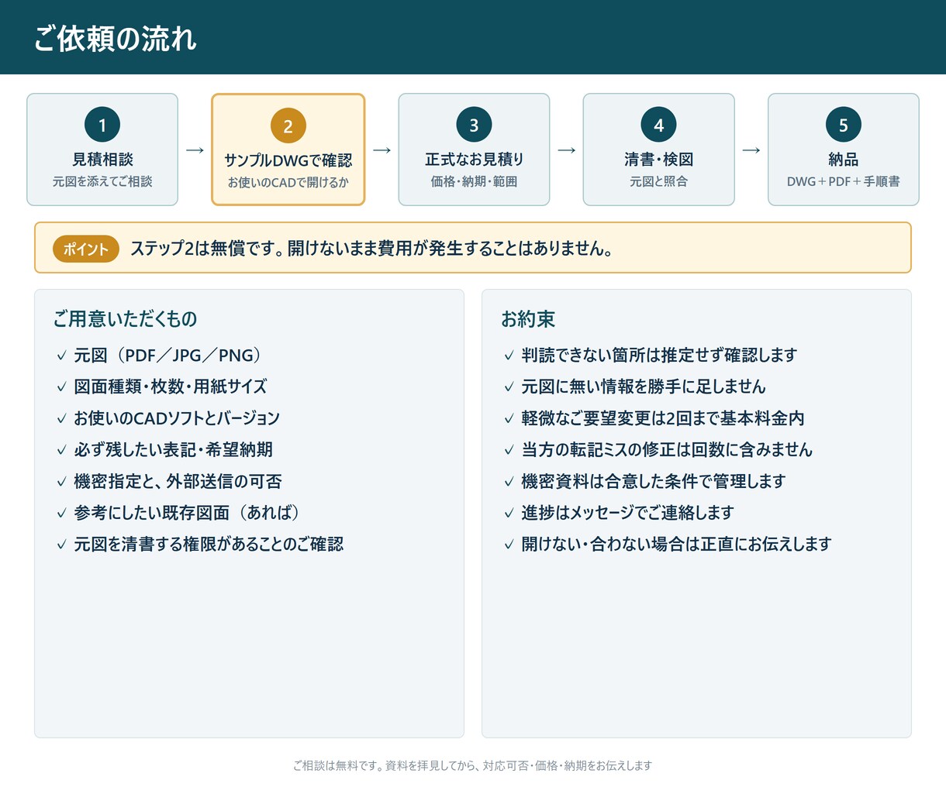The height and width of the screenshot is (787, 946).
Task: Click checkmark beside 開けない・合わない場合
Action: click(x=509, y=545)
